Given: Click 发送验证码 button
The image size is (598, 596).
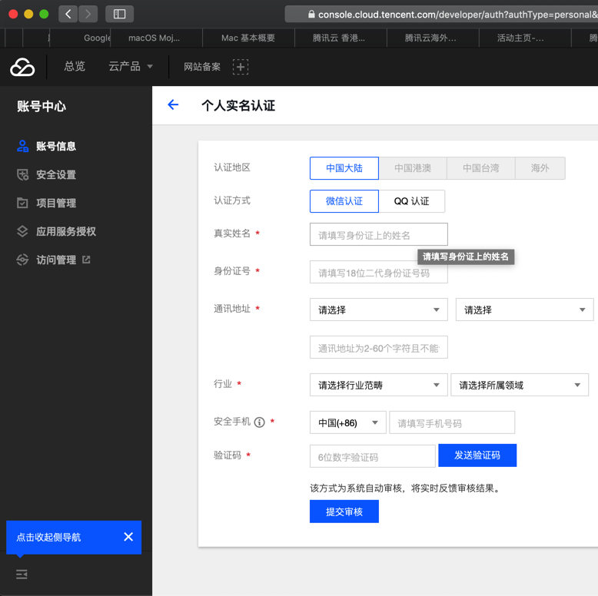Looking at the screenshot, I should [x=477, y=455].
